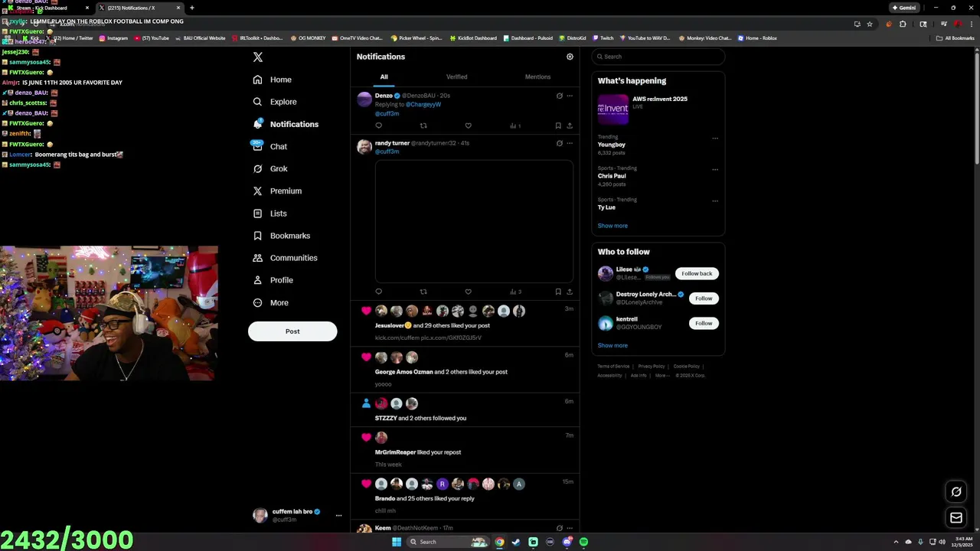Screen dimensions: 980x551
Task: Reply to Denzo's post
Action: tap(378, 126)
